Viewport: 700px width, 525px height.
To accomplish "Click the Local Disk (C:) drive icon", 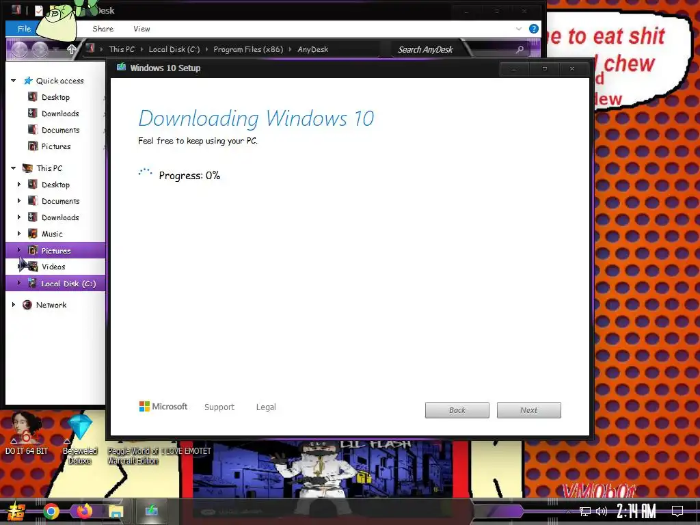I will pyautogui.click(x=33, y=283).
